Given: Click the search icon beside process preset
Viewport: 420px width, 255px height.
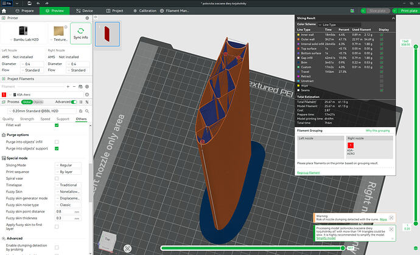Looking at the screenshot, I should 87,111.
